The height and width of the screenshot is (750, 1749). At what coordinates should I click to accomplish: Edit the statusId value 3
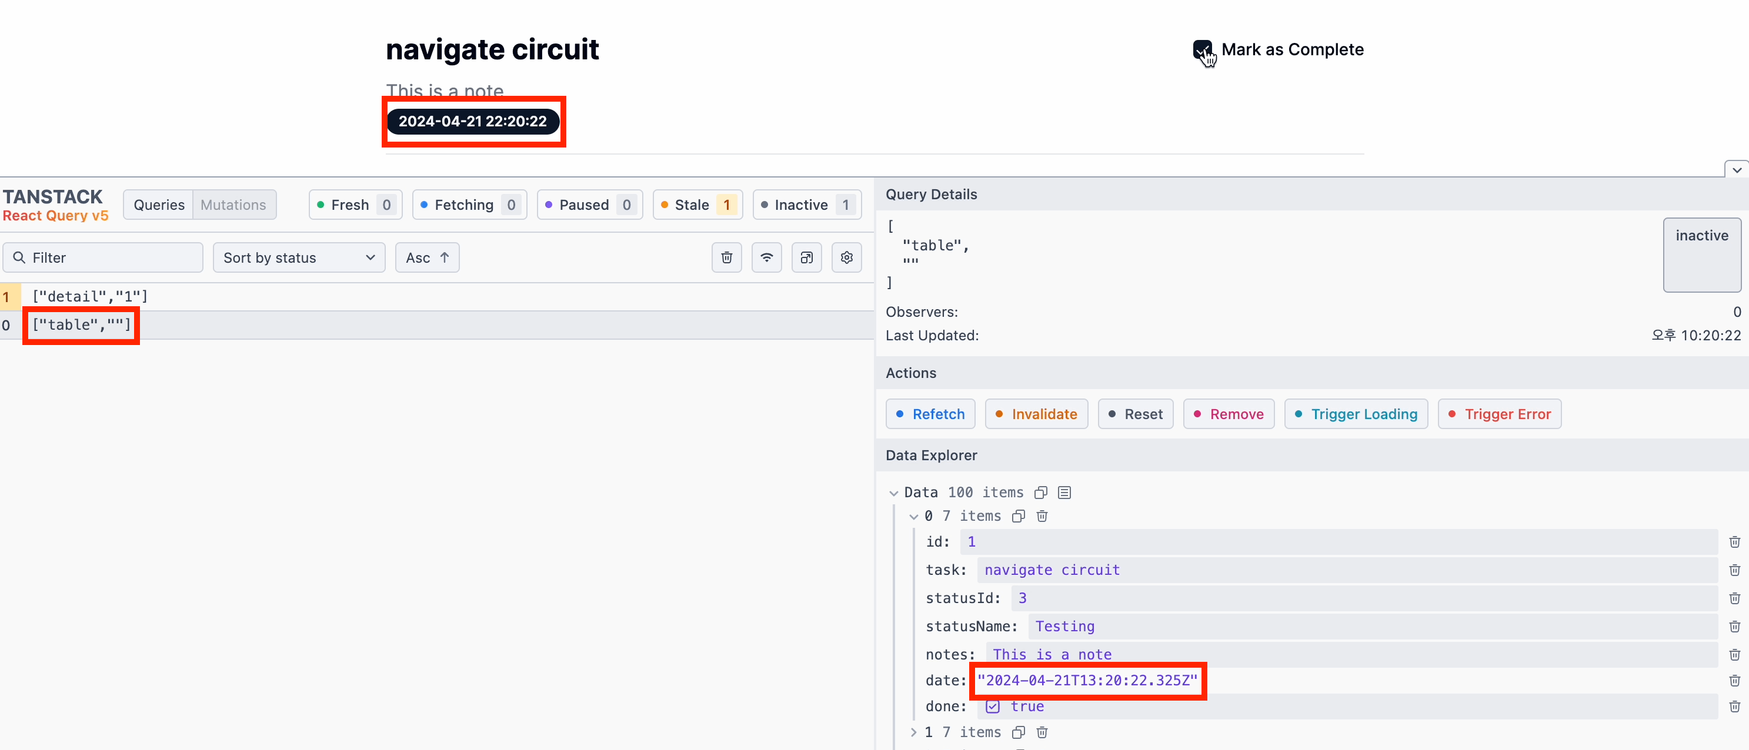[x=1364, y=598]
